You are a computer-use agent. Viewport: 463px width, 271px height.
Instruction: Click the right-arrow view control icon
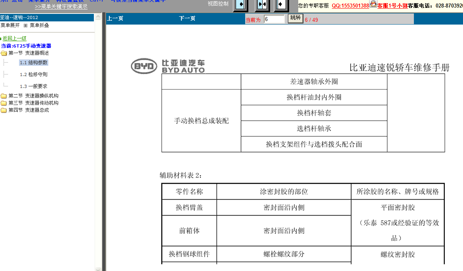pos(241,4)
